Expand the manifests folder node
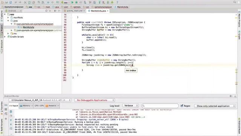 click(8, 18)
